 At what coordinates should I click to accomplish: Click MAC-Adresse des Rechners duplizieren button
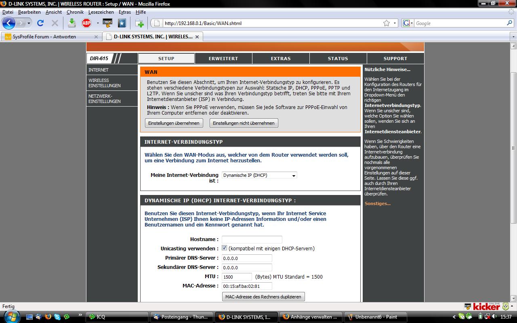tap(263, 297)
